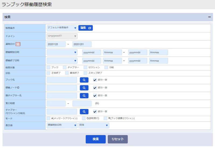This screenshot has width=215, height=148.
Task: Uncheck 部分一致 for チャプター/セクション/分岐名
Action: 95,112
